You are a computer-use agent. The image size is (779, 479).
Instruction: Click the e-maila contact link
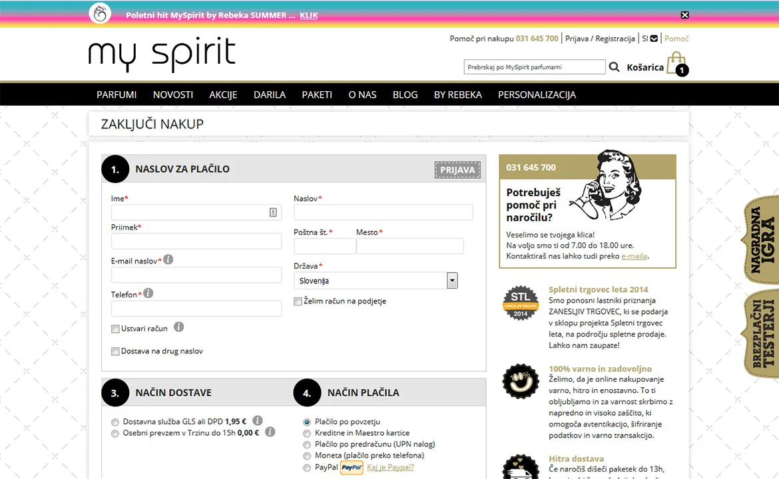[x=634, y=256]
